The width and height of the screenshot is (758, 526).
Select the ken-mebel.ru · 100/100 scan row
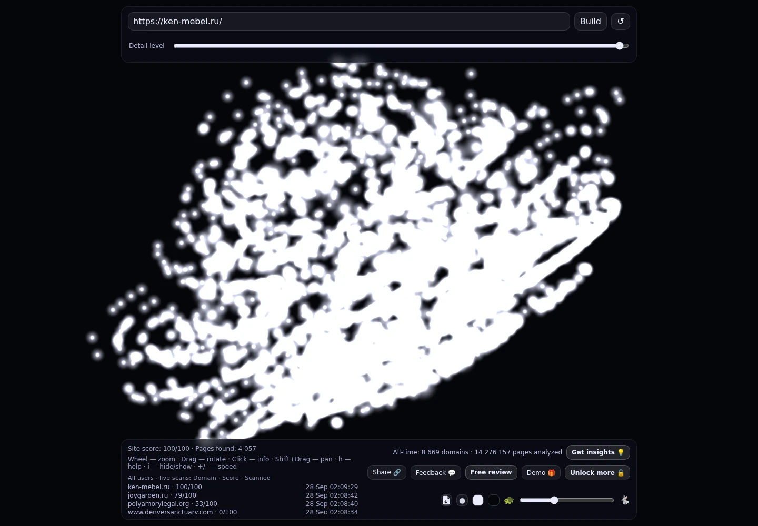243,487
